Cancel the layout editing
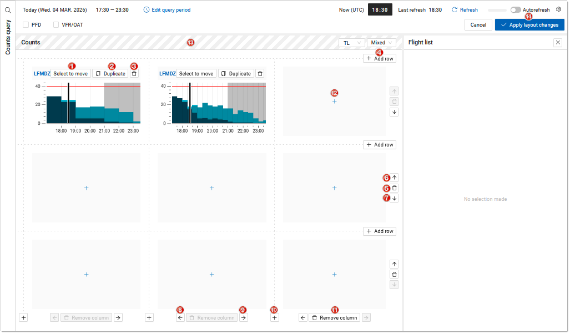This screenshot has height=334, width=570. click(478, 25)
